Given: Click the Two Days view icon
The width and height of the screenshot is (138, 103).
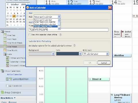Looking at the screenshot, I should (x=5, y=39).
